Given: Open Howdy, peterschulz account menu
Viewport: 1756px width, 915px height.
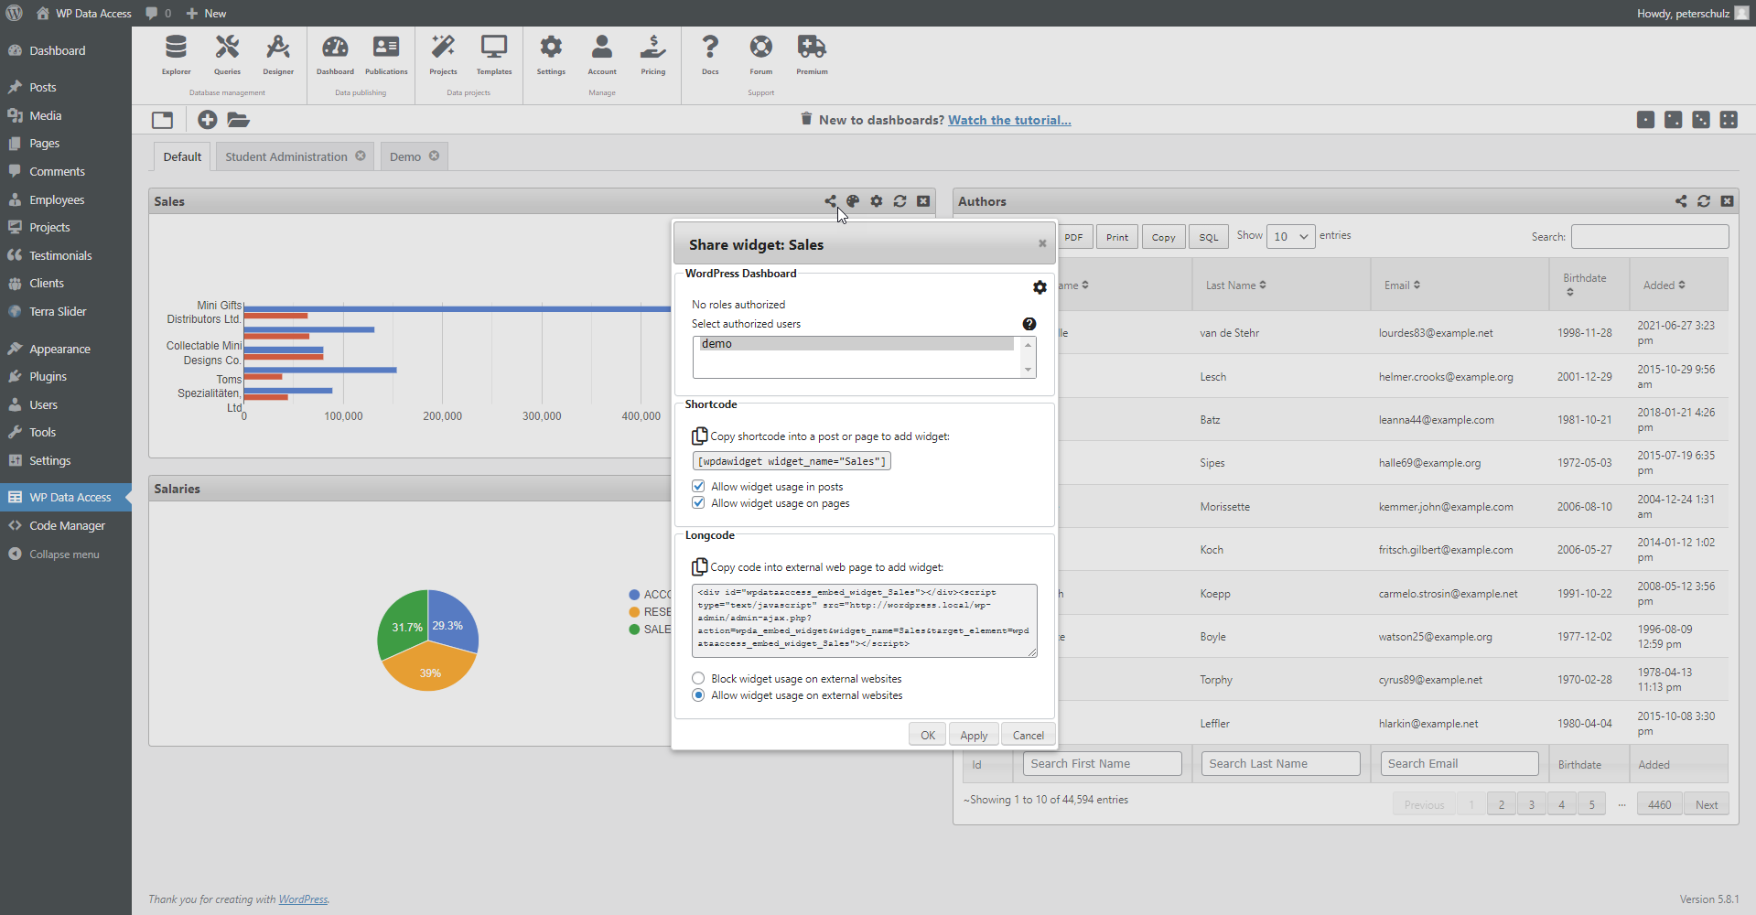Looking at the screenshot, I should click(x=1693, y=13).
